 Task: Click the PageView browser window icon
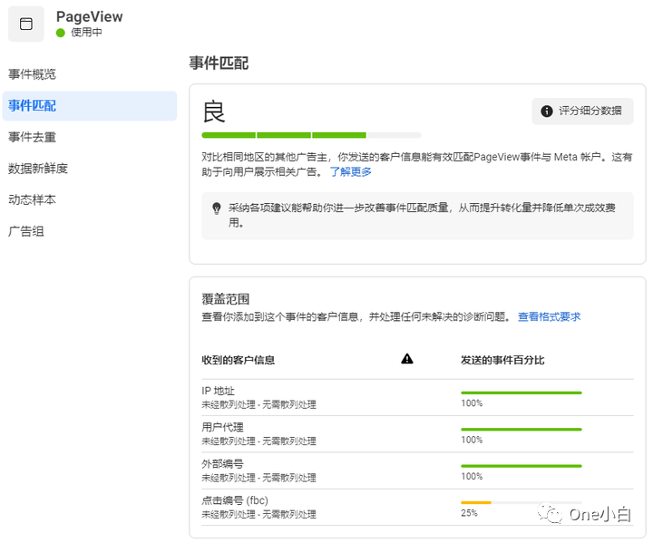(x=26, y=24)
